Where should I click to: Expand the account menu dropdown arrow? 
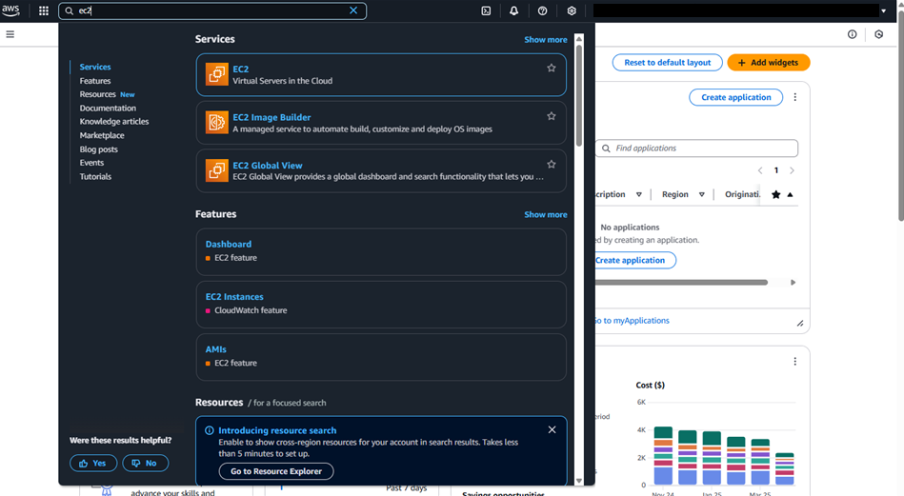tap(883, 11)
